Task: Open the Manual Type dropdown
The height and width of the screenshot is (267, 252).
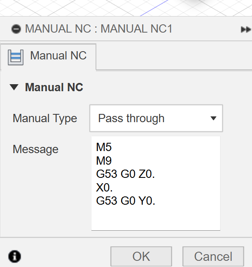Action: [156, 118]
